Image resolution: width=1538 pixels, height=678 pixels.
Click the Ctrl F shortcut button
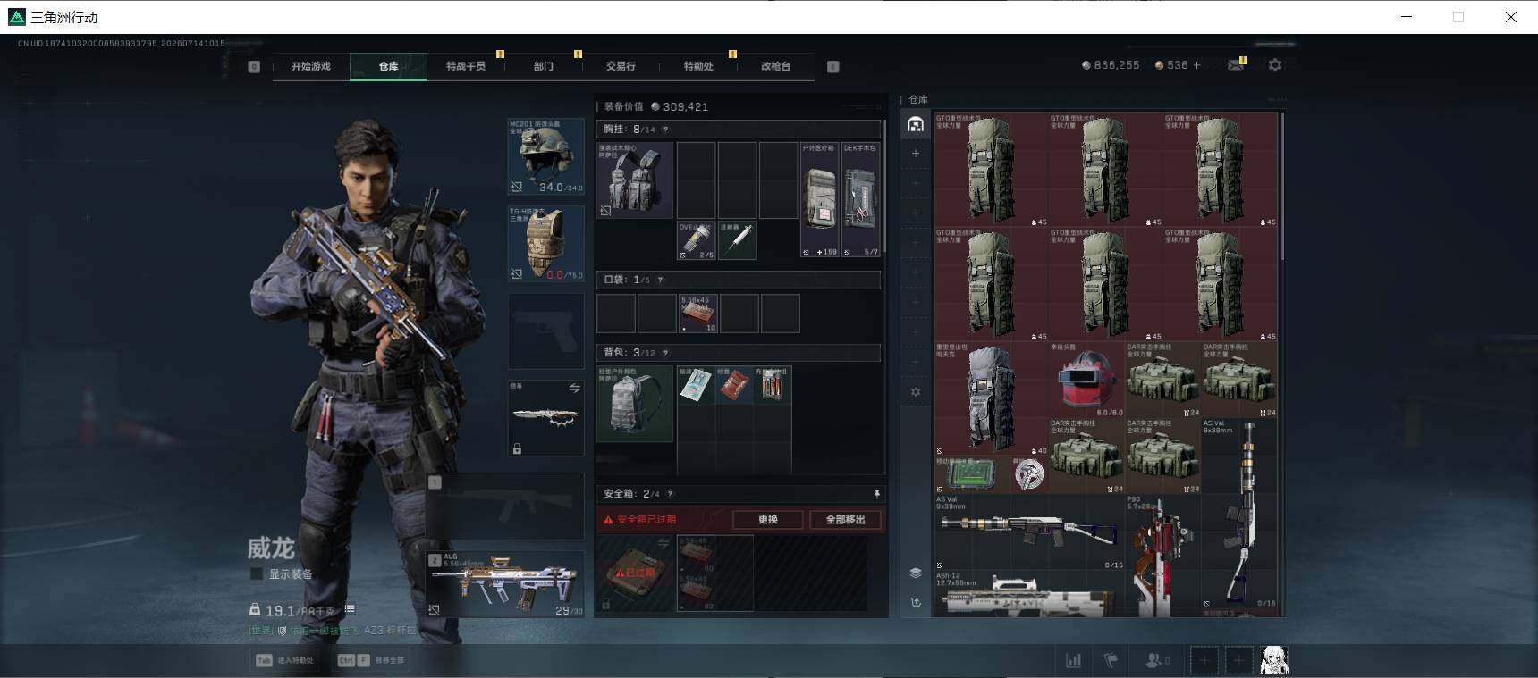[x=372, y=660]
